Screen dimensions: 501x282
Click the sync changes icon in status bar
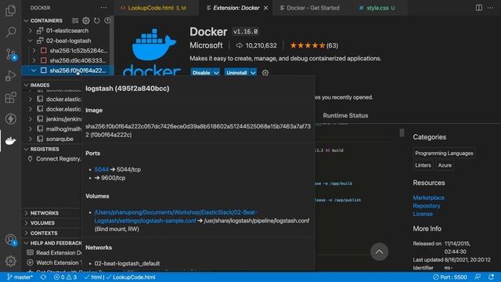tap(43, 277)
